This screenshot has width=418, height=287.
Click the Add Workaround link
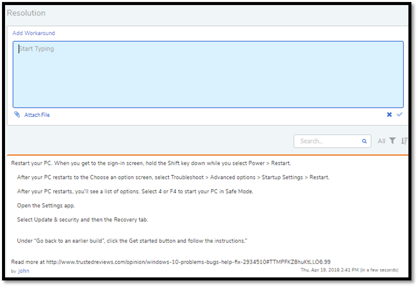34,33
